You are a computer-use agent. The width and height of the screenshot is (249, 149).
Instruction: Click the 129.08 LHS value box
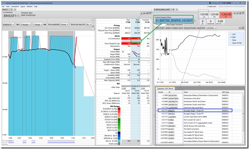(204, 15)
